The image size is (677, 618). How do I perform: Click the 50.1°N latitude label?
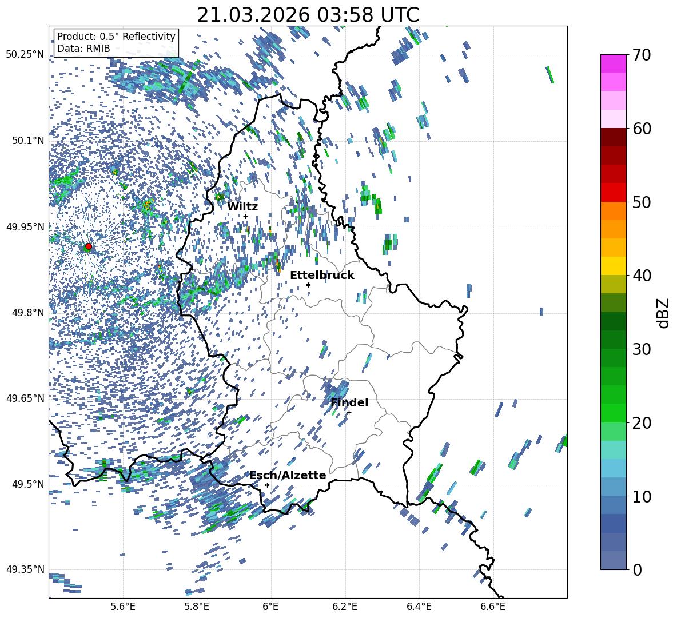pyautogui.click(x=27, y=141)
